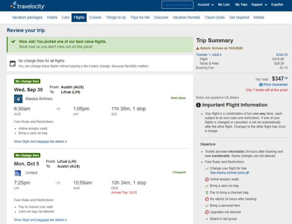This screenshot has height=224, width=292.
Task: Collapse Traveler 1: Adult price breakdown
Action: [x=209, y=55]
